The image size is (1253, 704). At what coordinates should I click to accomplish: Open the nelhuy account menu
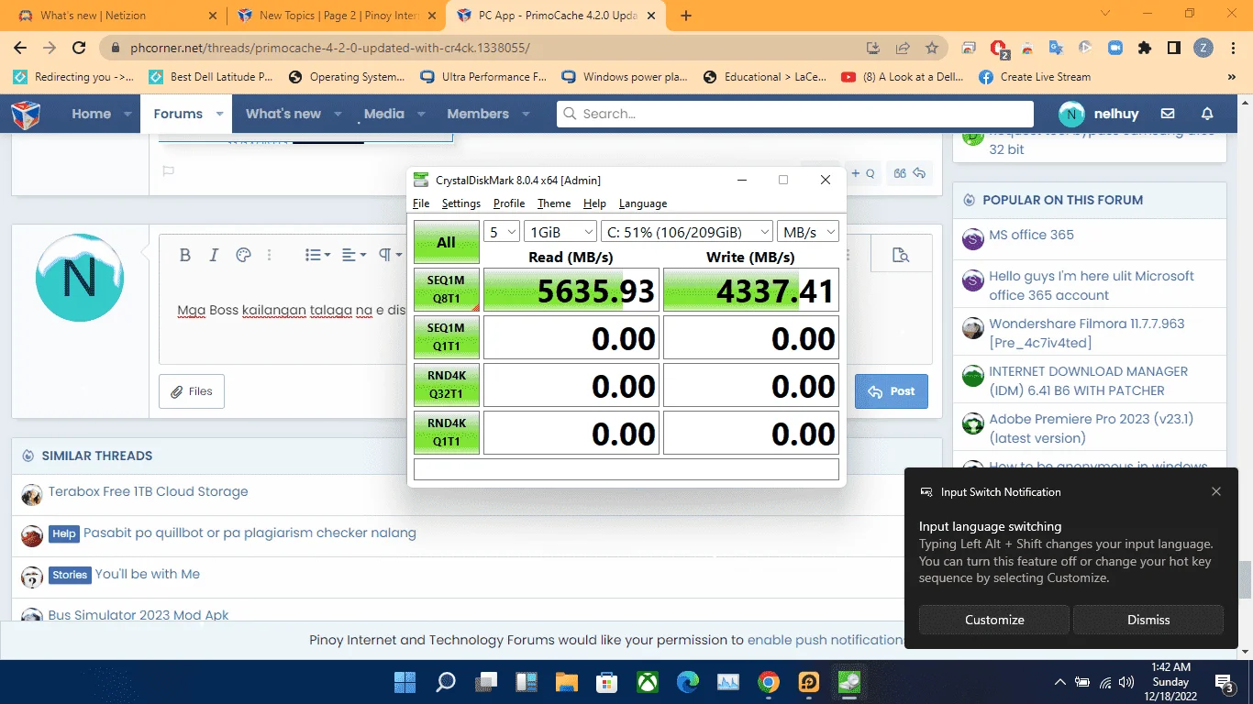point(1098,114)
